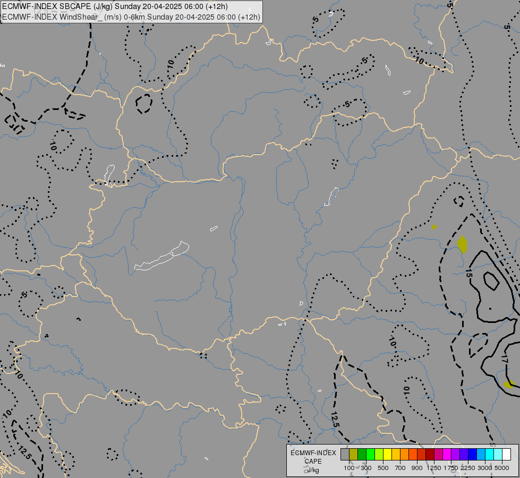Viewport: 520px width, 478px height.
Task: Select the dark red legend swatch
Action: point(430,454)
